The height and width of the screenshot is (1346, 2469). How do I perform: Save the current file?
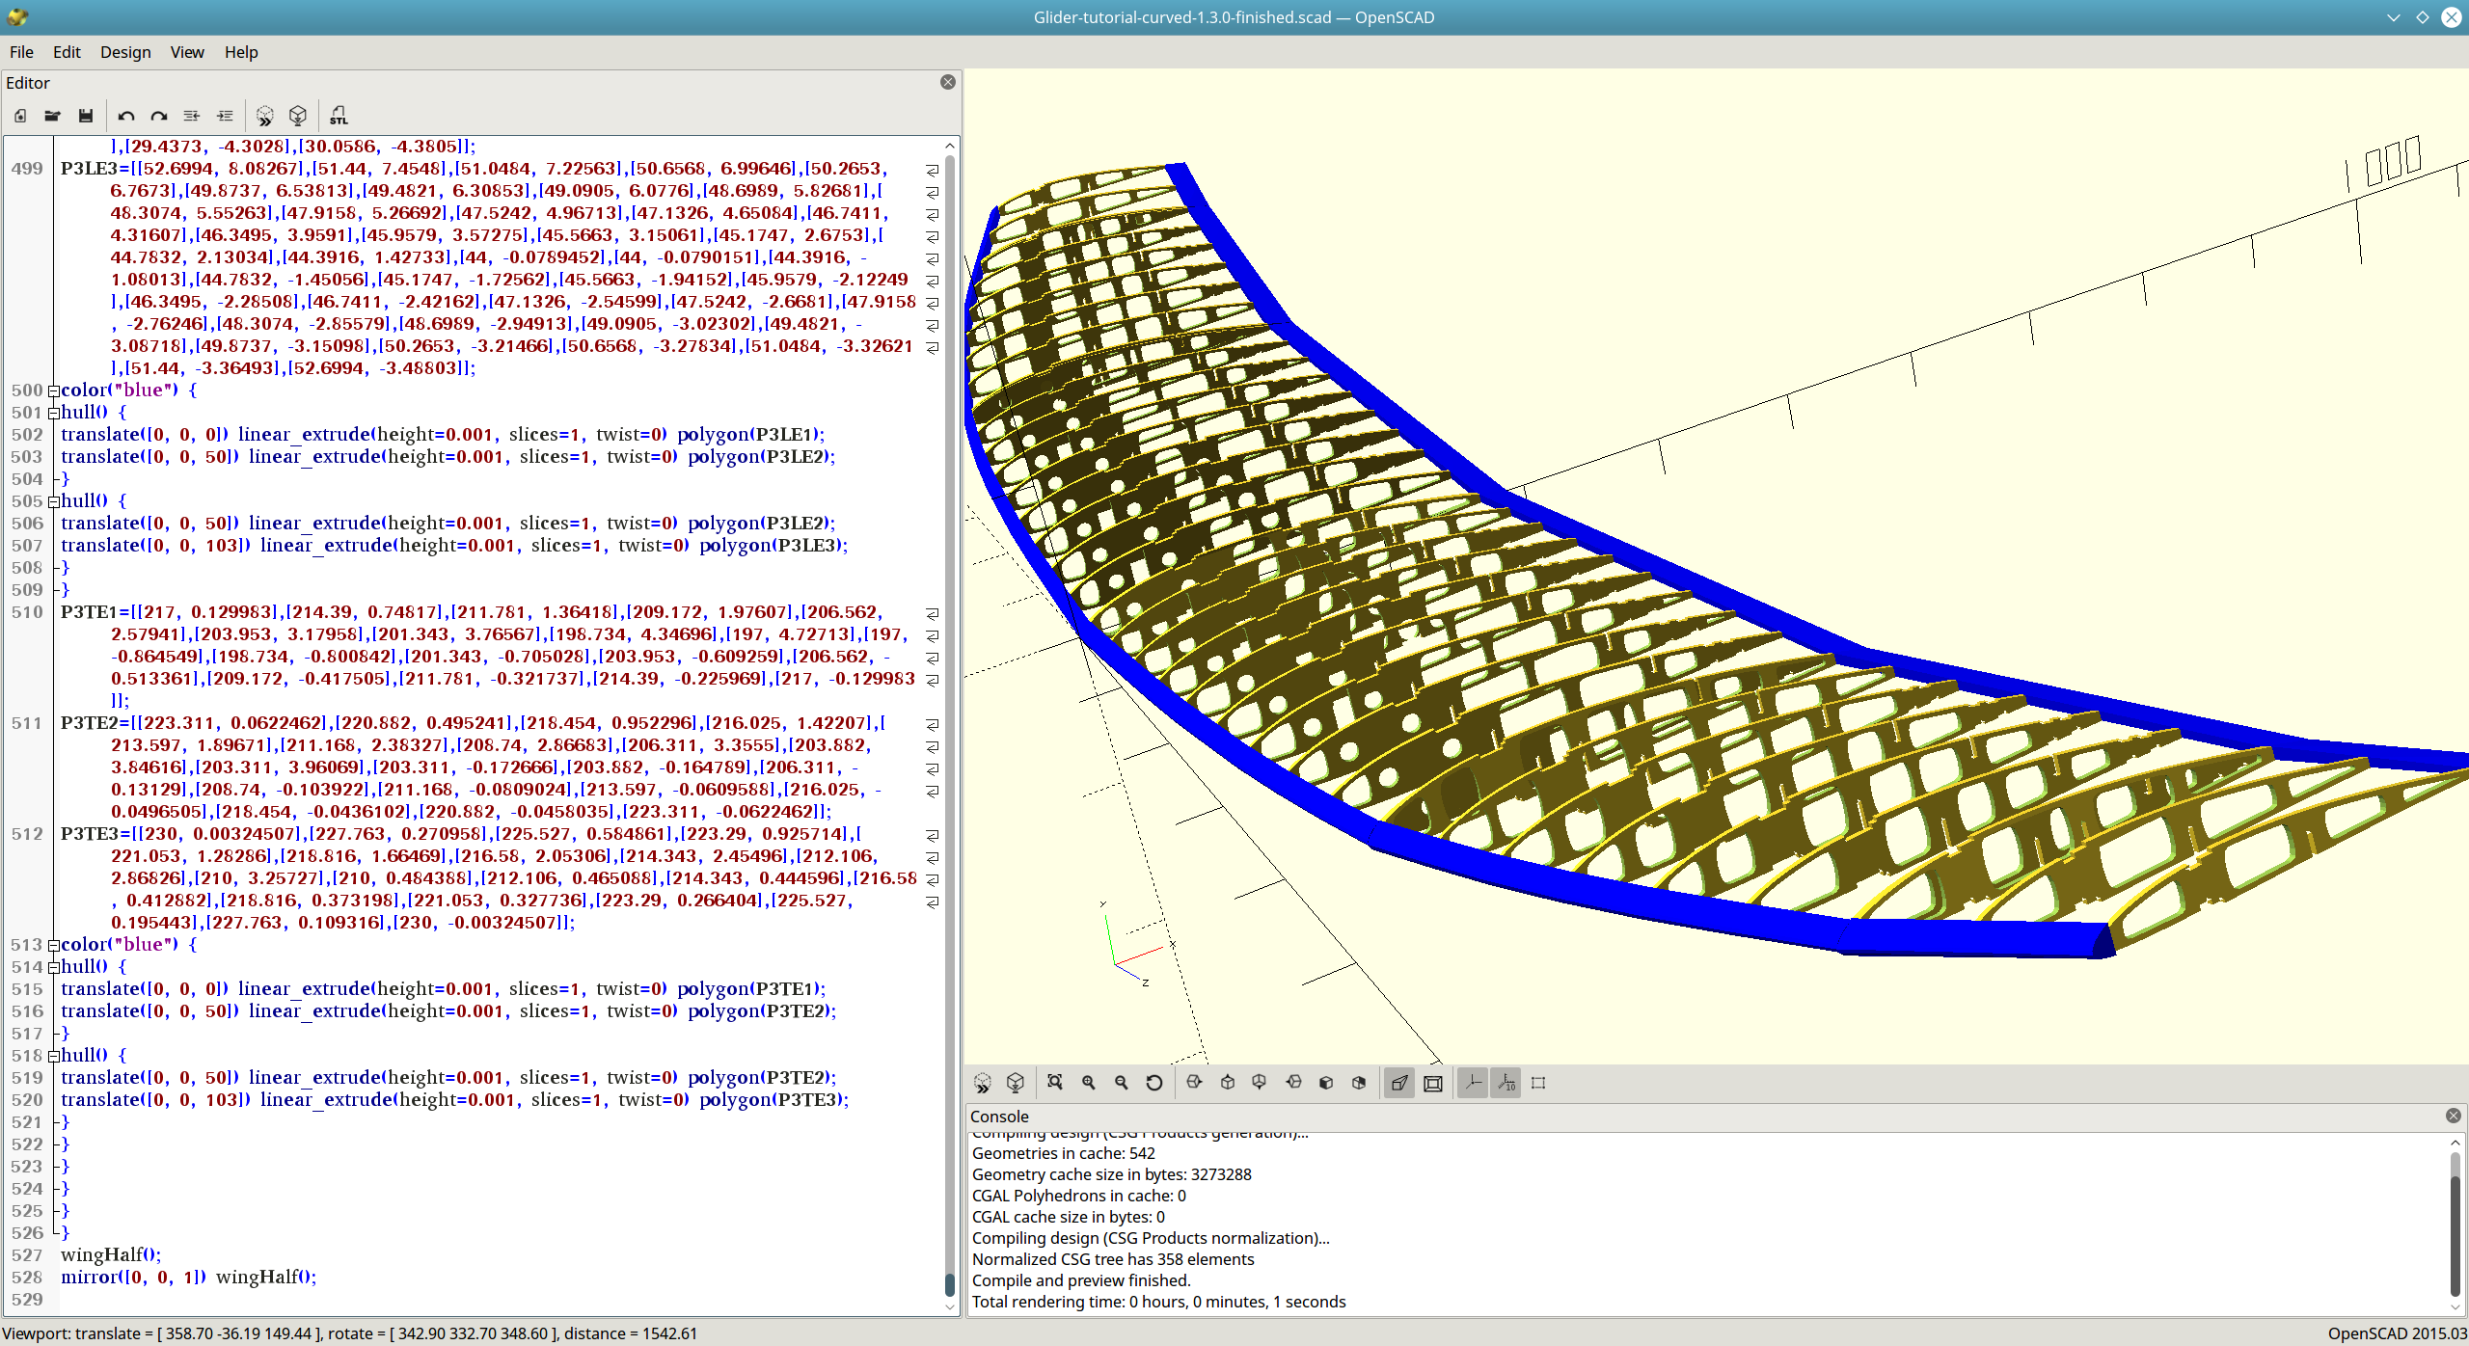tap(86, 116)
